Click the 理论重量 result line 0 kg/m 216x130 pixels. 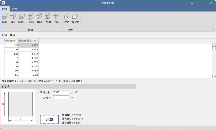(72, 123)
